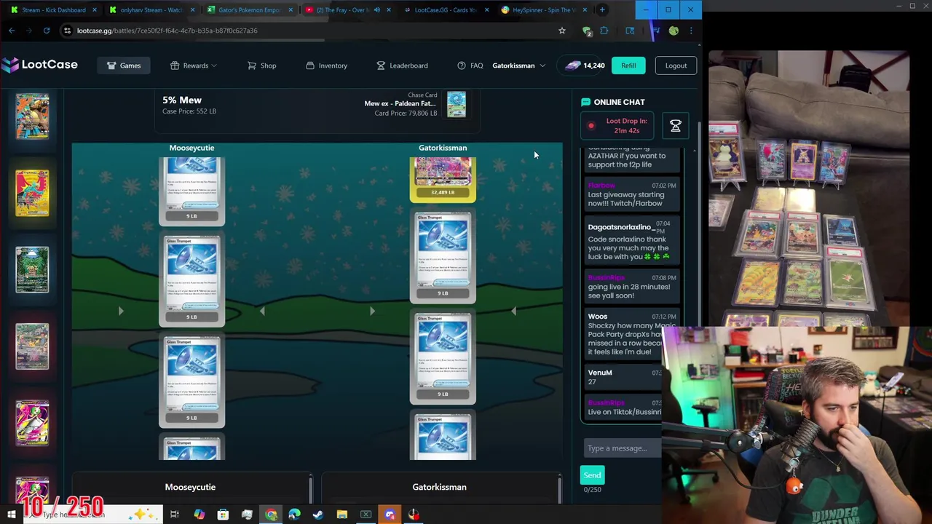Image resolution: width=932 pixels, height=524 pixels.
Task: Open Discord icon in taskbar
Action: pyautogui.click(x=390, y=515)
